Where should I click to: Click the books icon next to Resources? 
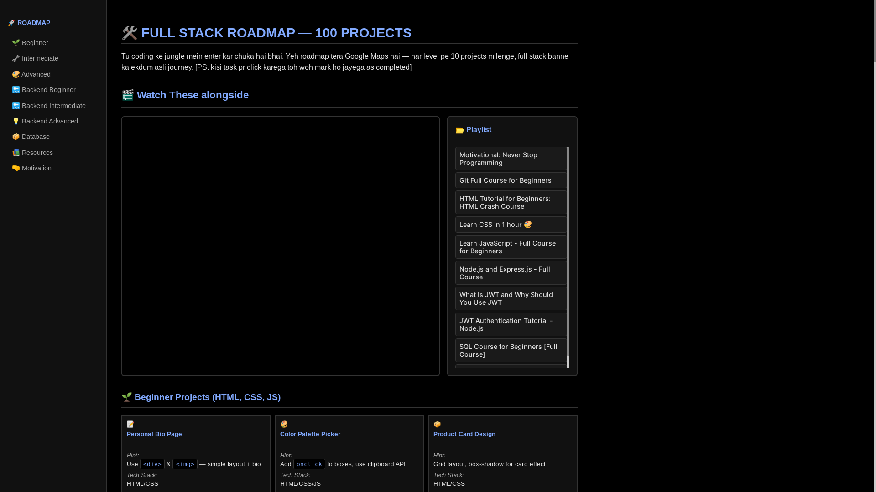pos(16,153)
